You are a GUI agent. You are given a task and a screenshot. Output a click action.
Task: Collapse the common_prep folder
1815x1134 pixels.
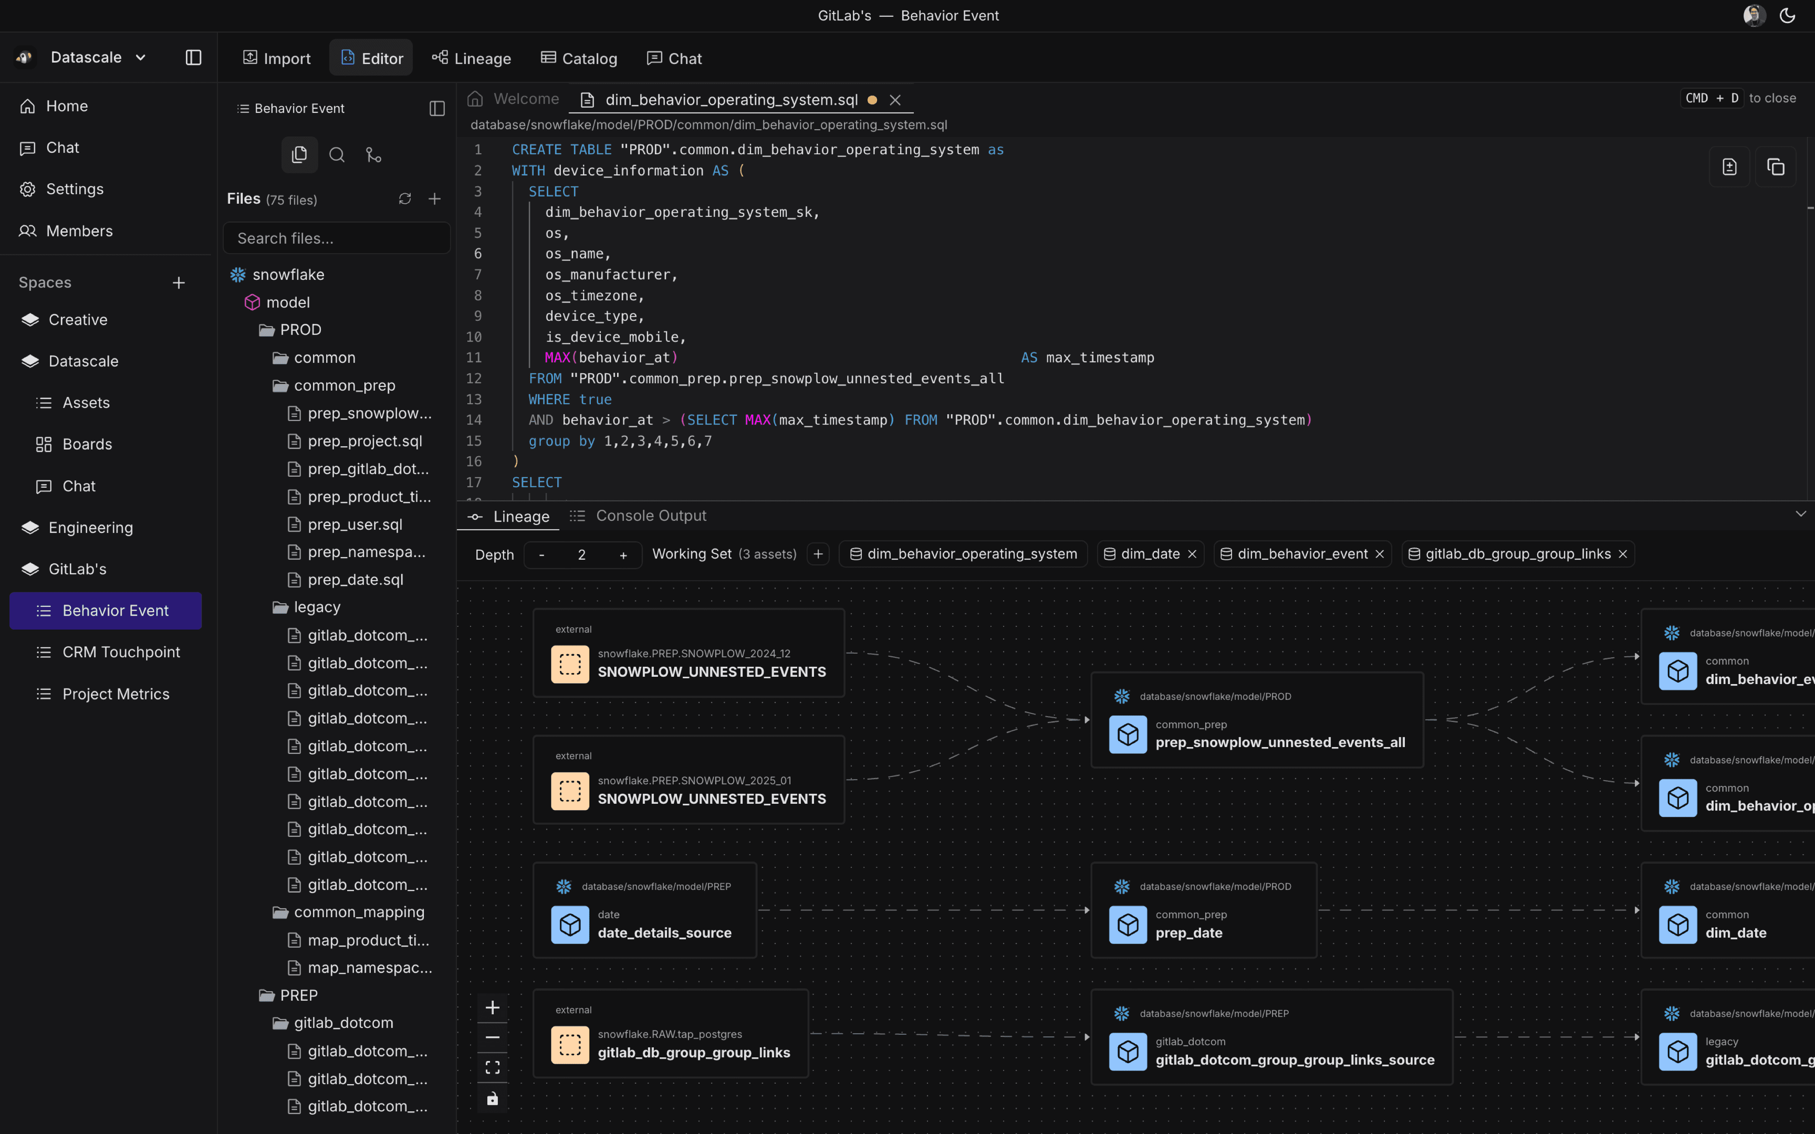tap(344, 386)
